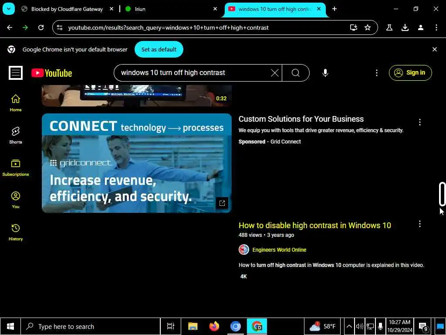The width and height of the screenshot is (446, 335).
Task: Click Set as default button
Action: click(x=159, y=49)
